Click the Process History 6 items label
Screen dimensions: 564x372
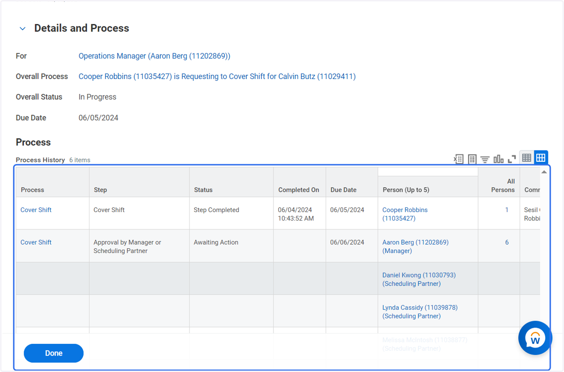pos(53,160)
